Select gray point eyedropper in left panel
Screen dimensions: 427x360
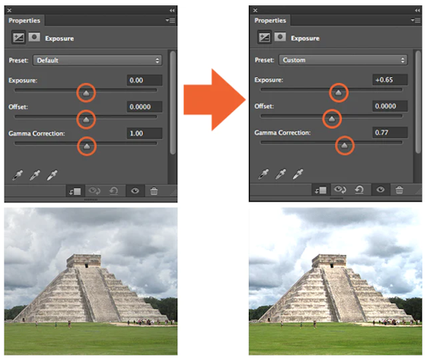tap(35, 175)
